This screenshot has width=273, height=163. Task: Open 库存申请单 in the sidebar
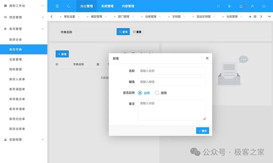point(24,109)
